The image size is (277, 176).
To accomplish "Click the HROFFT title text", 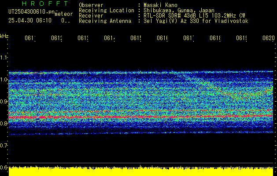I will (x=45, y=4).
